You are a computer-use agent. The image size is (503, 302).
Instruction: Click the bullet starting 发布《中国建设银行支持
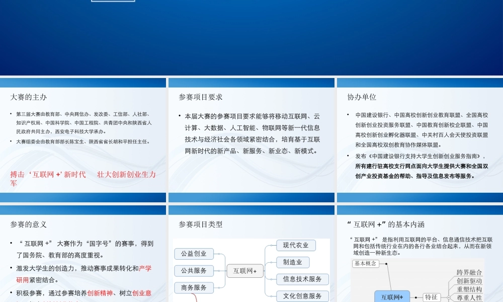click(x=422, y=166)
